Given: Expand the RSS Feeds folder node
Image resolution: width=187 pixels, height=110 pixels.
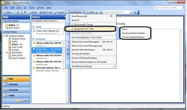Looking at the screenshot, I should [7, 53].
